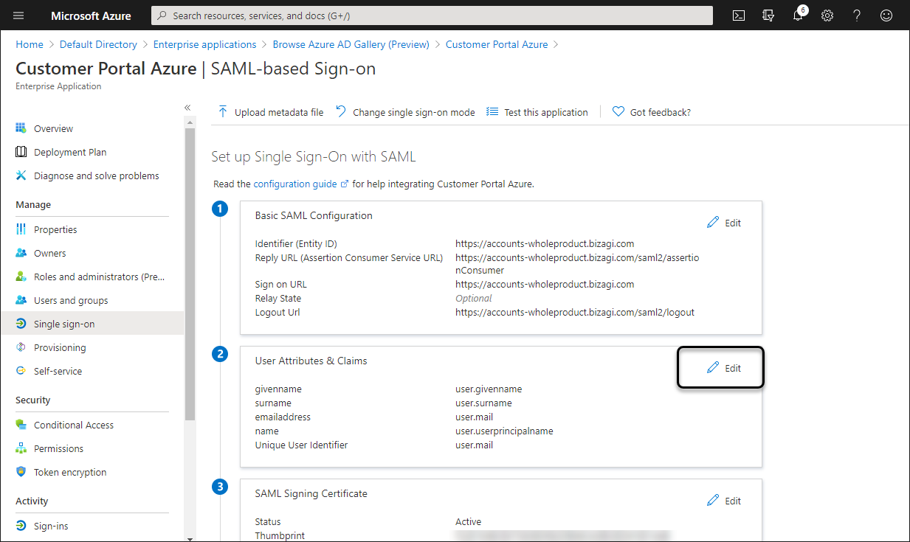Click the Test this application list icon
910x542 pixels.
tap(492, 112)
